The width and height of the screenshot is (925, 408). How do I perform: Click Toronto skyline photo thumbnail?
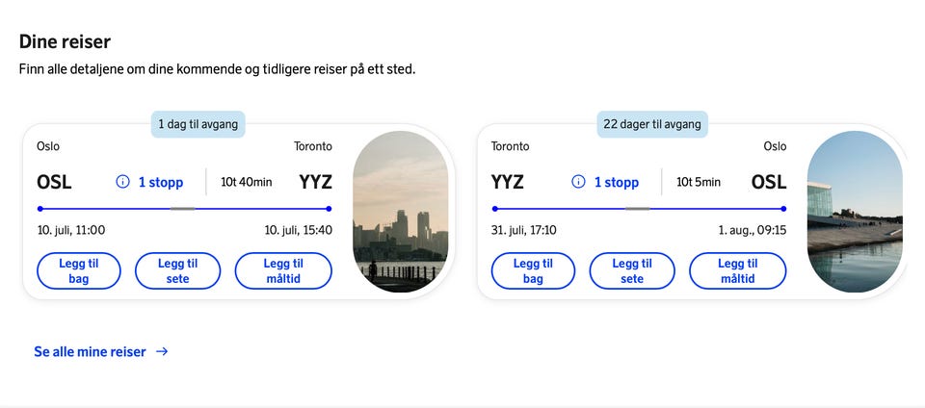(x=400, y=212)
